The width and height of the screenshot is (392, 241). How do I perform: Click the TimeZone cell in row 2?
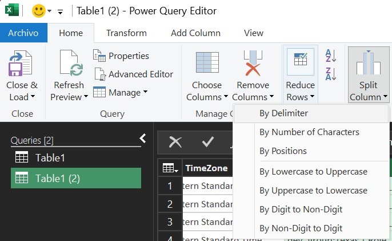pos(208,204)
